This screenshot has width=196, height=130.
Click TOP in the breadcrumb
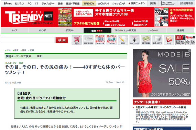[x=9, y=50]
